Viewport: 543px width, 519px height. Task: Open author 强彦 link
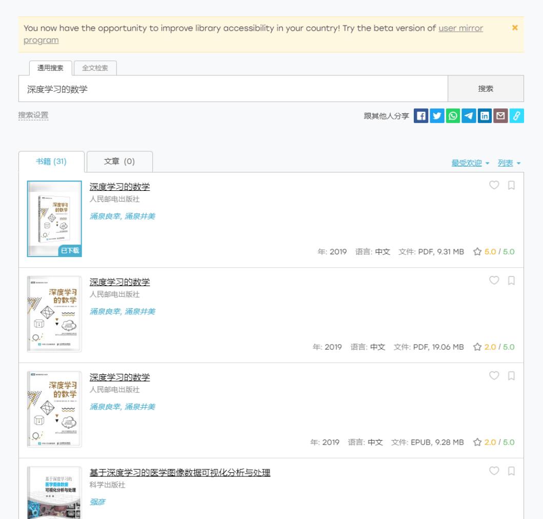[97, 502]
